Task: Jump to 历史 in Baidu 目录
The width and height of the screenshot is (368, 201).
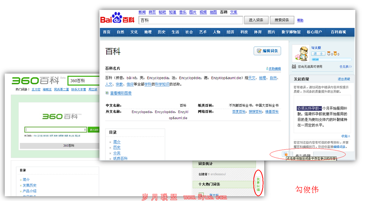Action: (x=116, y=148)
